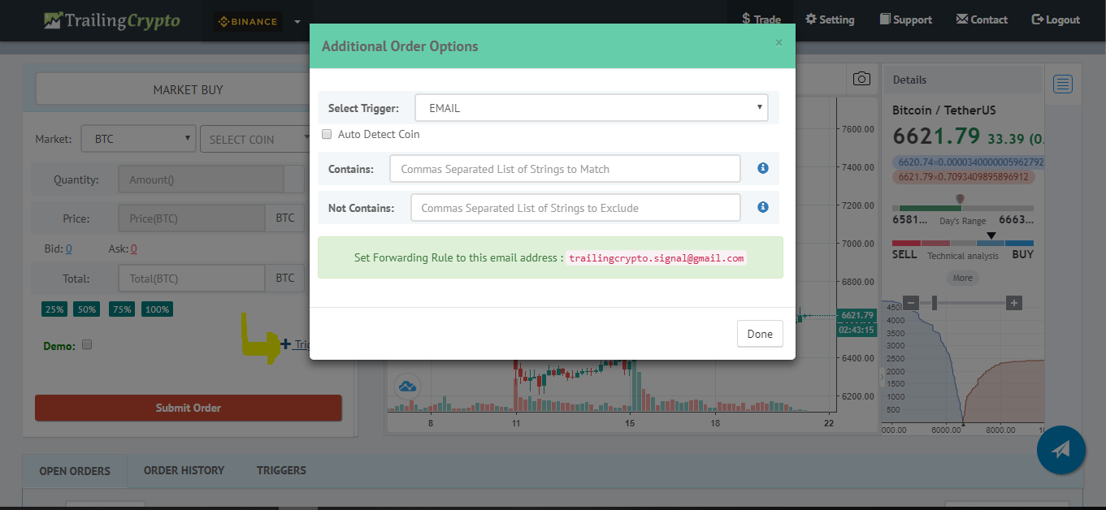Focus the Quantity amount input
1106x510 pixels.
(201, 179)
